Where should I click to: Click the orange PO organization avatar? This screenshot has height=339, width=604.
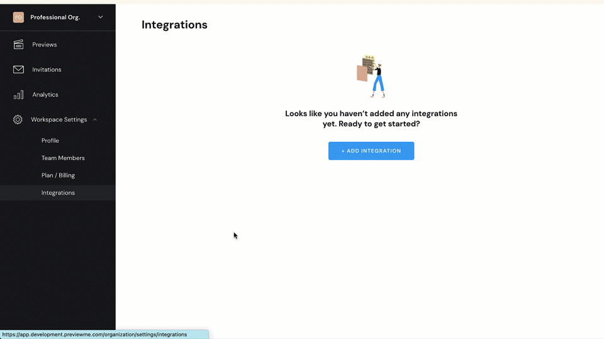[x=18, y=18]
